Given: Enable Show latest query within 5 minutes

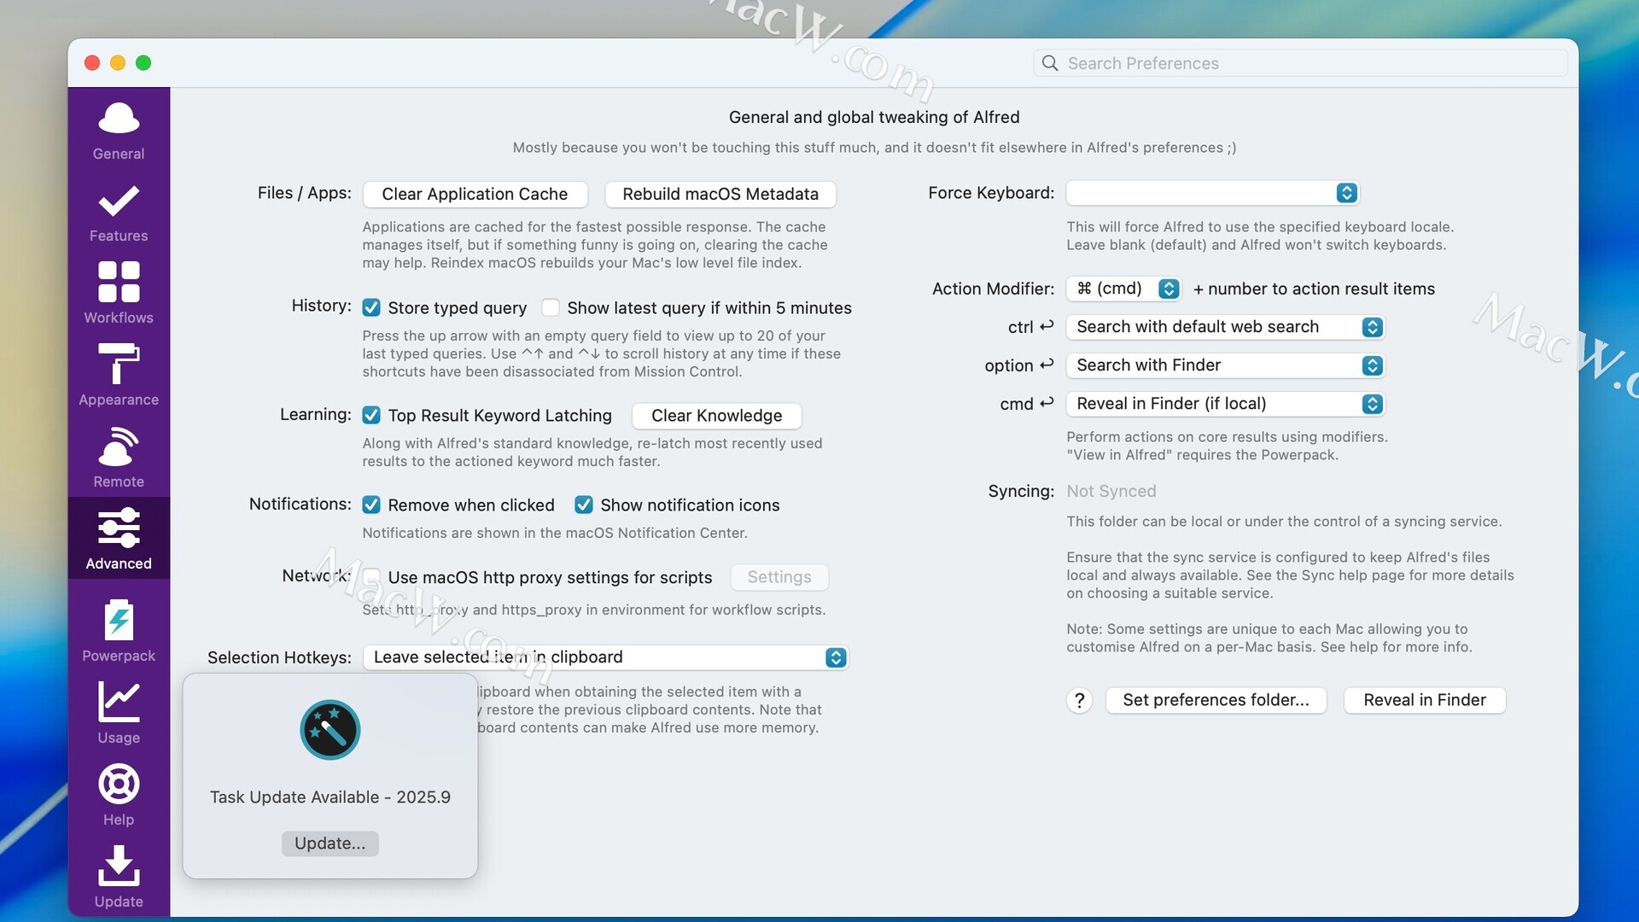Looking at the screenshot, I should click(x=551, y=308).
